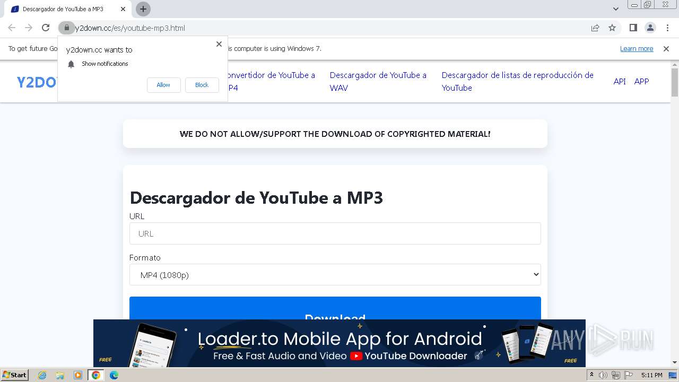Block notifications from y2down.cc
Screen dimensions: 679x382
point(202,85)
